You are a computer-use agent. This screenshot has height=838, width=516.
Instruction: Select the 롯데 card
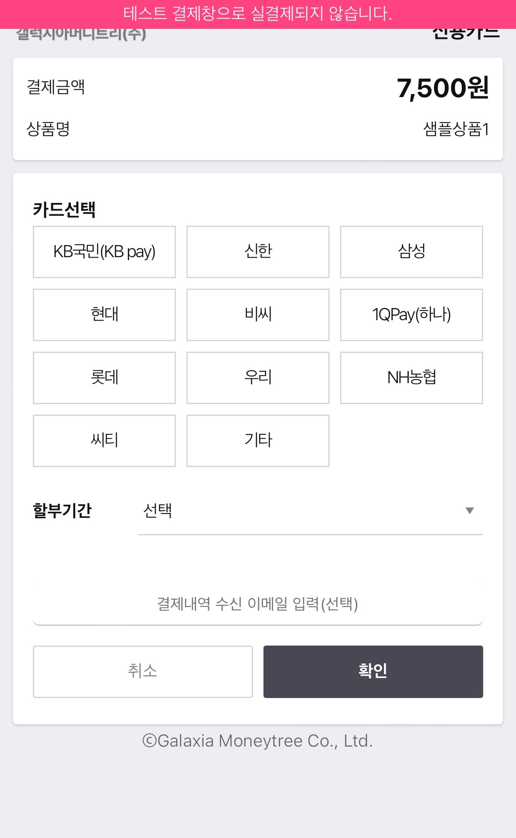[x=104, y=377]
